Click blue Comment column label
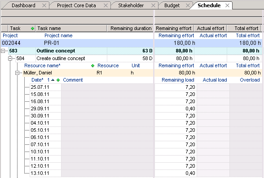264x178 pixels. click(73, 80)
